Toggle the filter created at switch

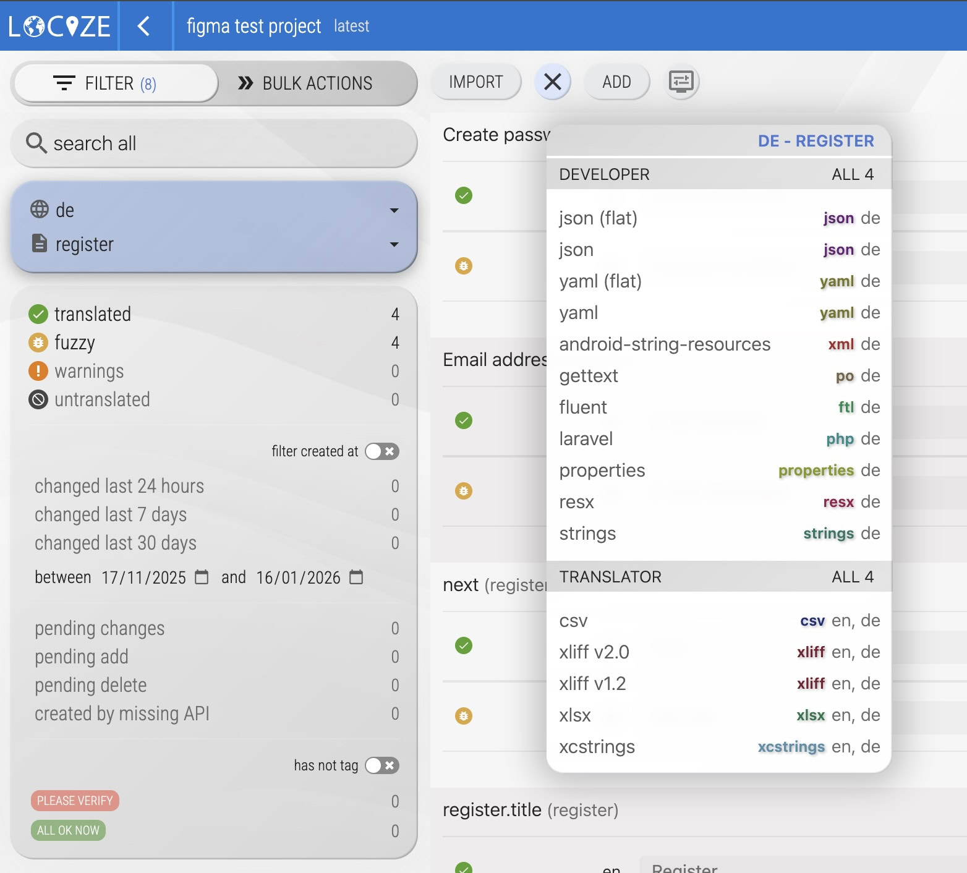(x=381, y=451)
